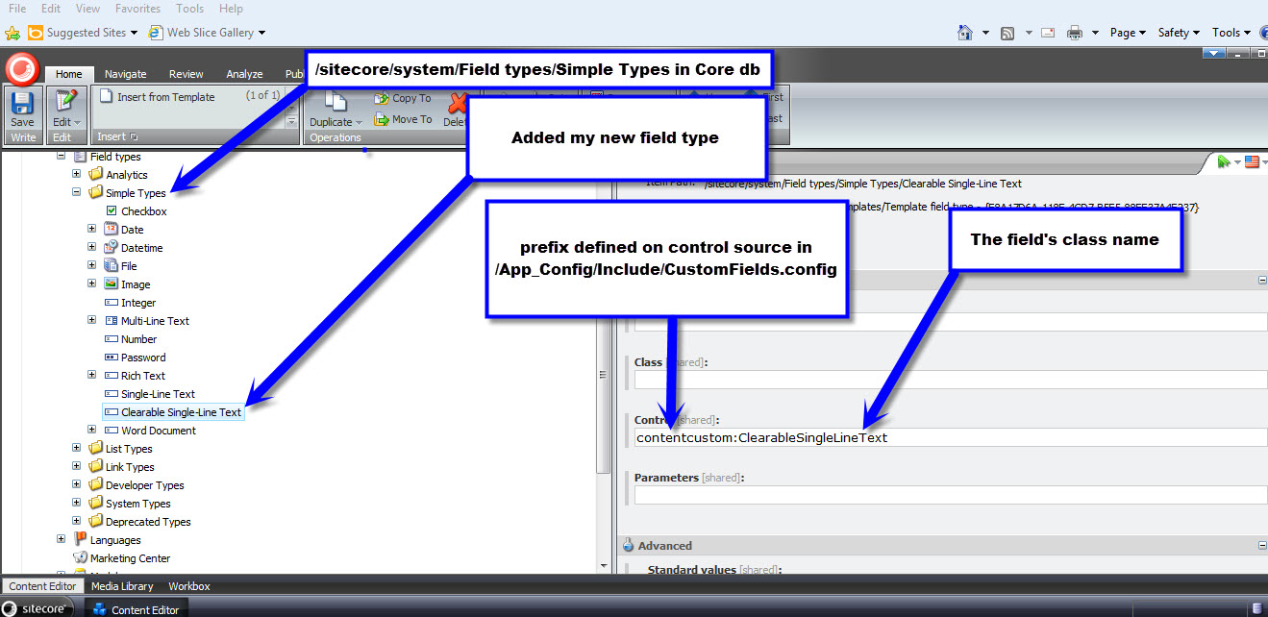The width and height of the screenshot is (1268, 617).
Task: Select the Checkbox field type item
Action: [x=143, y=211]
